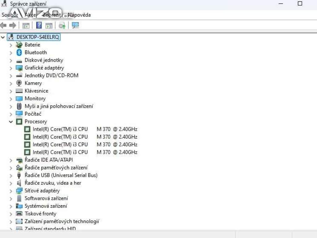Click the Monitory screen icon
The image size is (317, 238).
point(19,99)
